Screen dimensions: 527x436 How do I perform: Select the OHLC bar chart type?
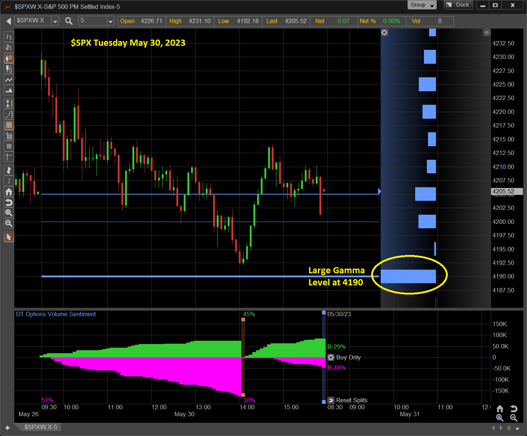pos(9,37)
